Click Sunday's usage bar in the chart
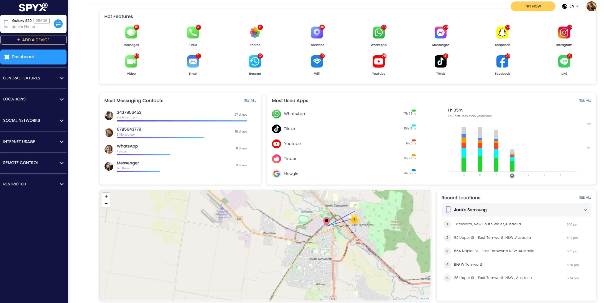 (464, 149)
